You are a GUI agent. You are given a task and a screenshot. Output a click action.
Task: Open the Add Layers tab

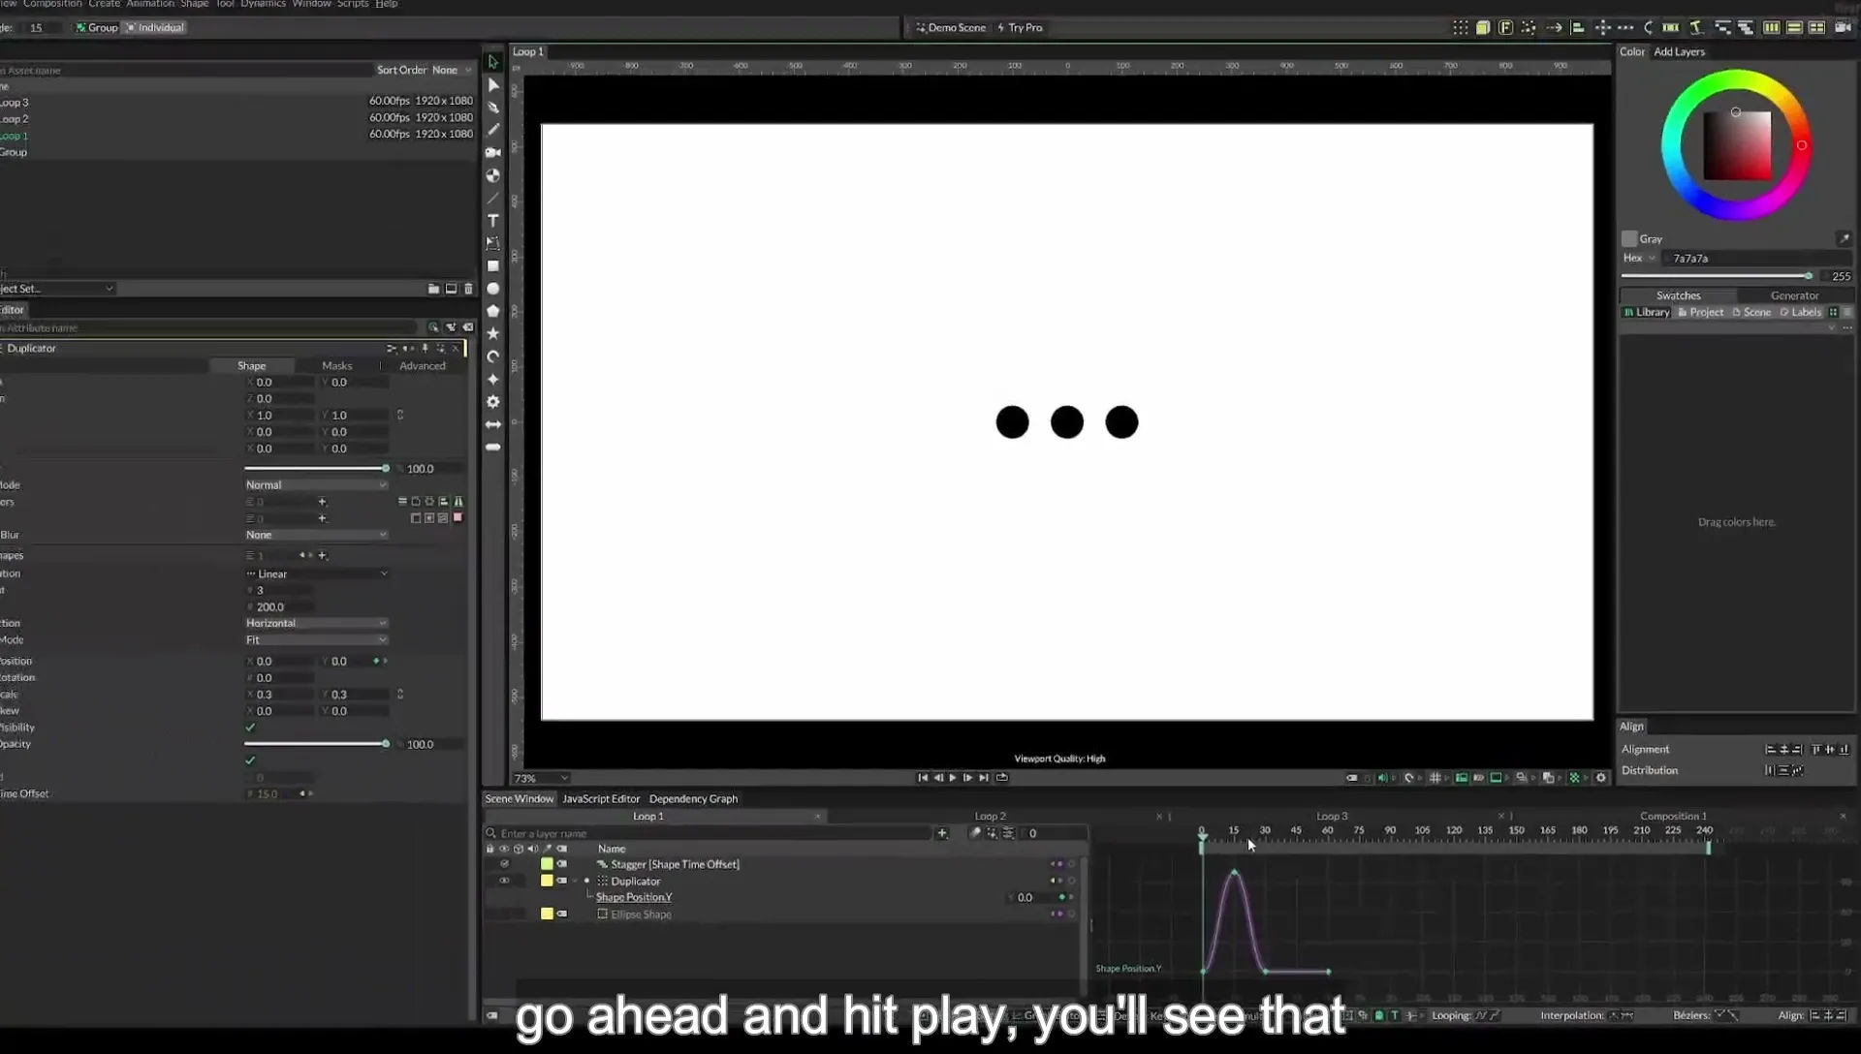[x=1679, y=52]
